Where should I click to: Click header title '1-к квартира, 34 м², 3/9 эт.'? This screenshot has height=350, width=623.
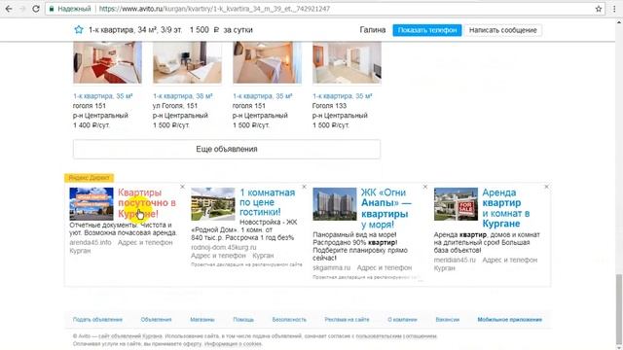[x=135, y=30]
